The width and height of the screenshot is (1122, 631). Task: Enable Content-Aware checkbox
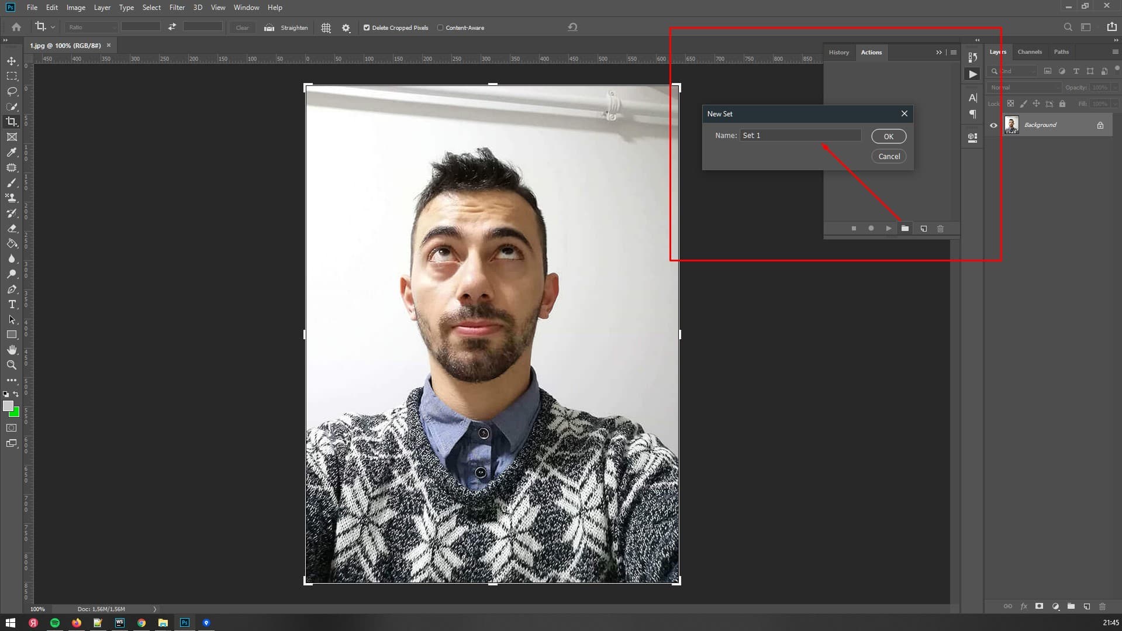440,27
